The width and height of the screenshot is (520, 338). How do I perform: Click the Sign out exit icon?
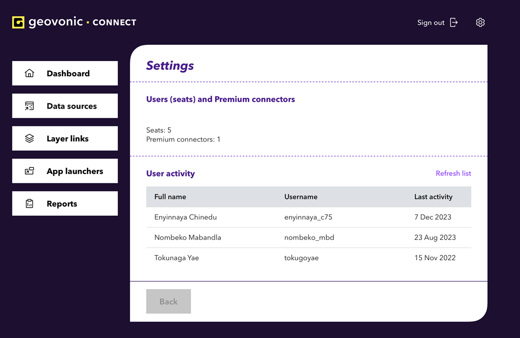click(453, 22)
